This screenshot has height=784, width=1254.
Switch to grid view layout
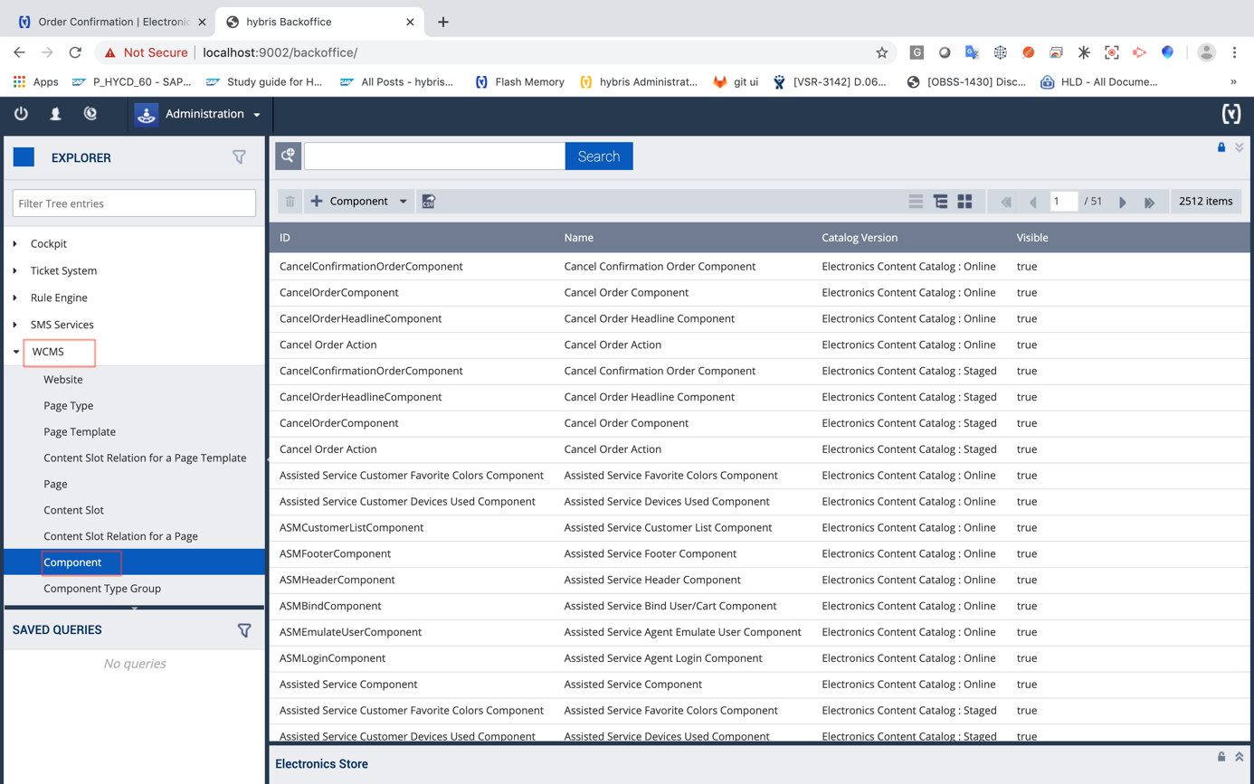964,202
